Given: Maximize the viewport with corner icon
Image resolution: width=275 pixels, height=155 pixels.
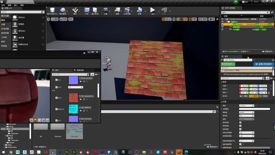Looking at the screenshot, I should (217, 19).
